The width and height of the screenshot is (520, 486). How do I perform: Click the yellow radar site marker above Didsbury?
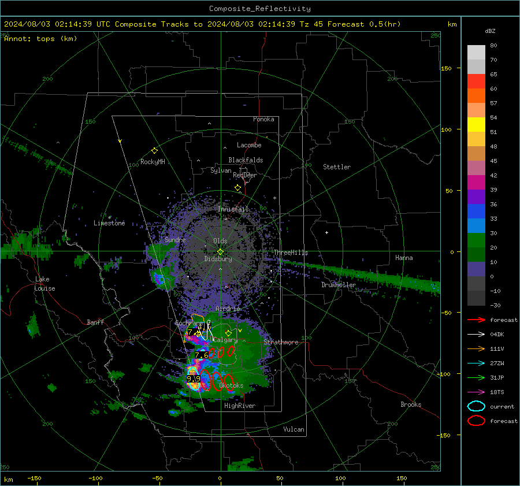pos(220,252)
